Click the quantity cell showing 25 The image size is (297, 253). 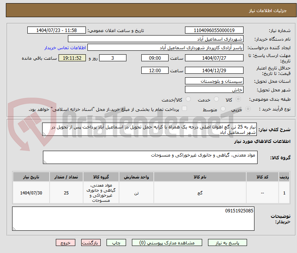(66, 193)
